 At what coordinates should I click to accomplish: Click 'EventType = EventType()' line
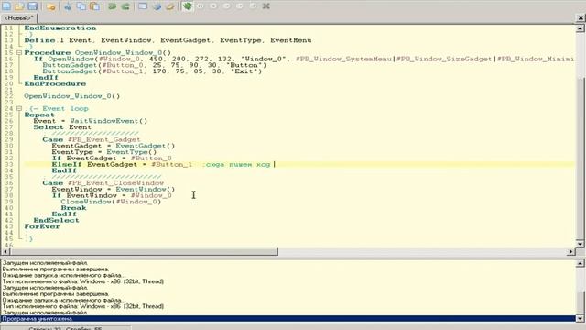point(104,152)
